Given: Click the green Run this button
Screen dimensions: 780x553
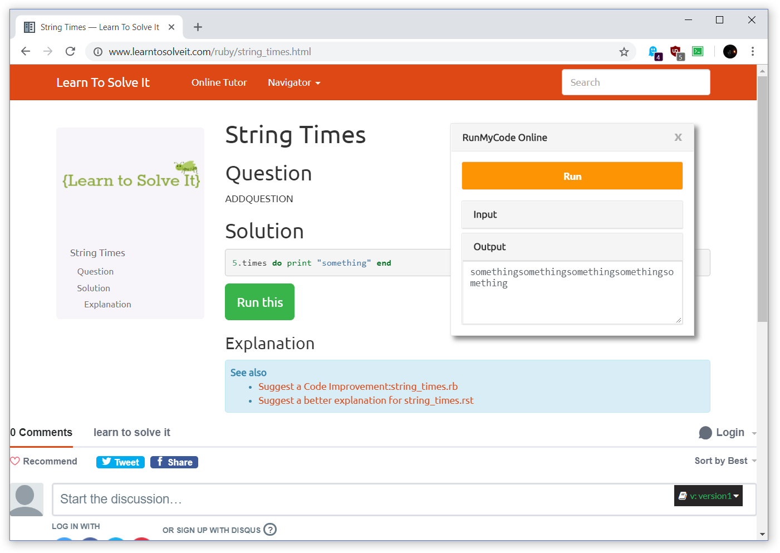Looking at the screenshot, I should pyautogui.click(x=259, y=302).
